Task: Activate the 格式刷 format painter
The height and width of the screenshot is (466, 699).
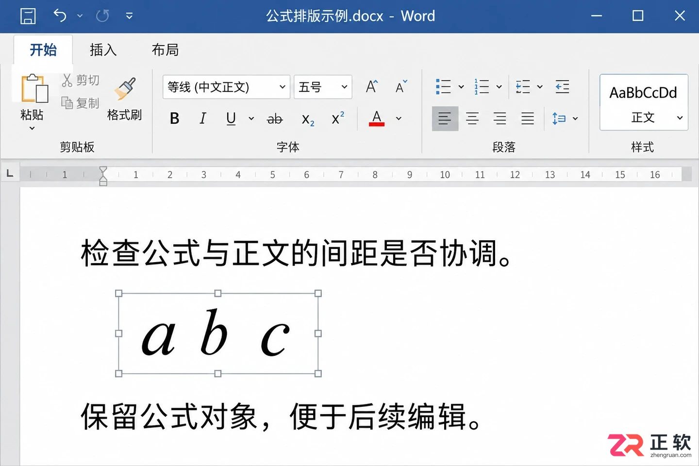Action: click(x=124, y=100)
